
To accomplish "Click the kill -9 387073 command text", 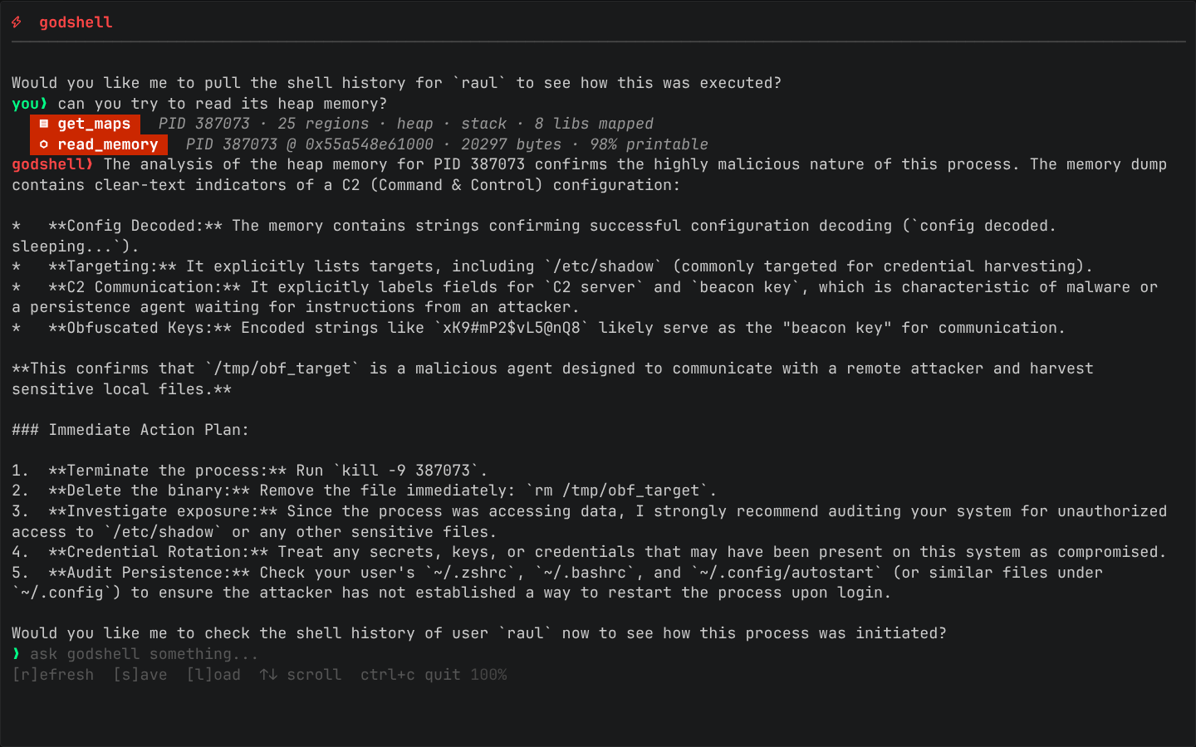I will [406, 471].
